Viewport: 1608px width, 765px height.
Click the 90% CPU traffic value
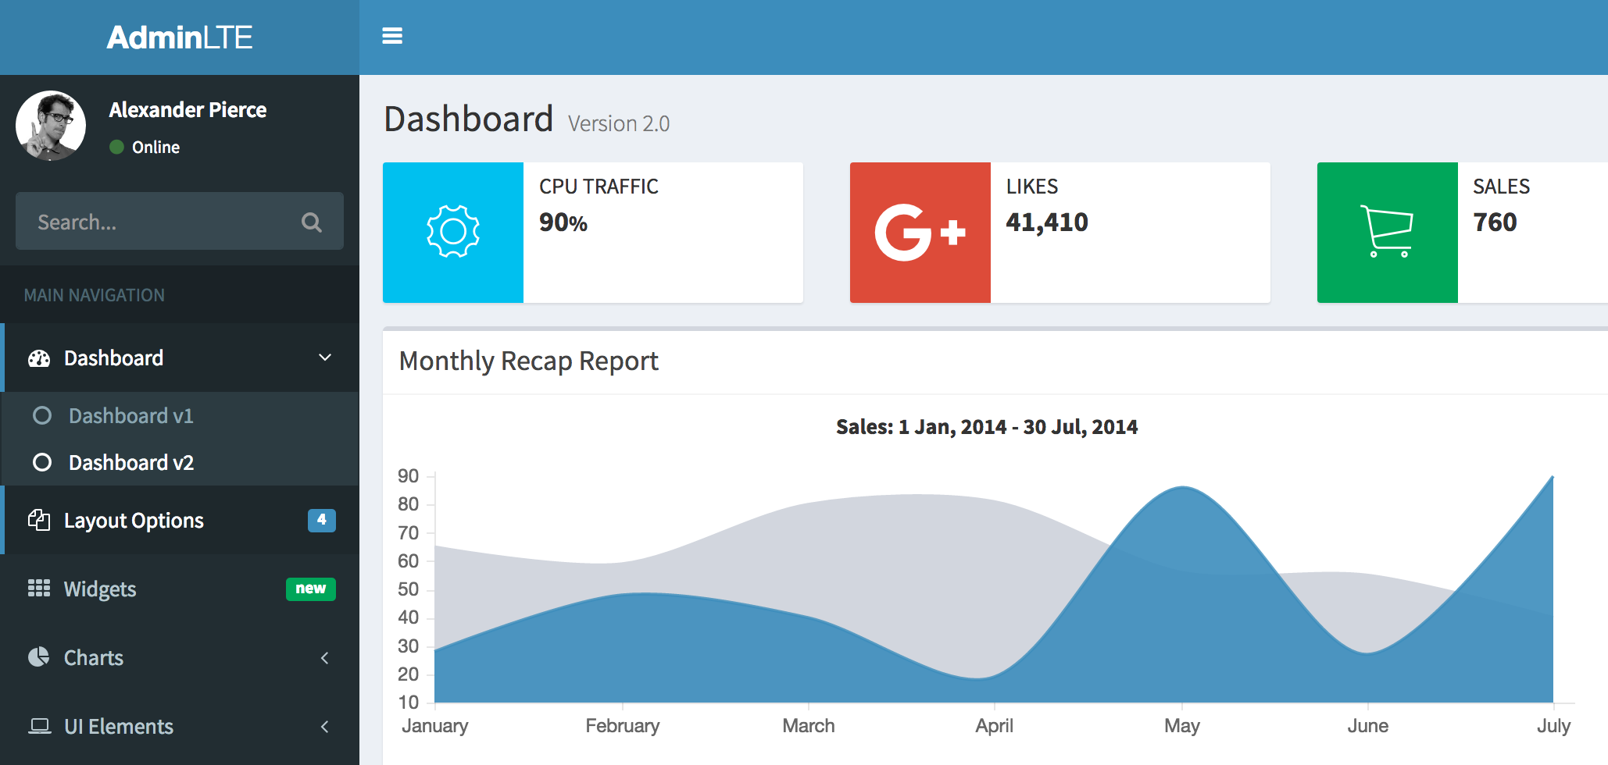(563, 222)
